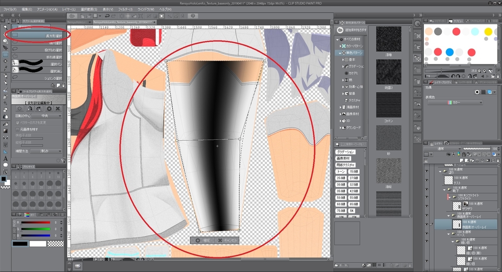Toggle visibility of the 靴下 folder
The height and width of the screenshot is (272, 502).
click(x=427, y=189)
